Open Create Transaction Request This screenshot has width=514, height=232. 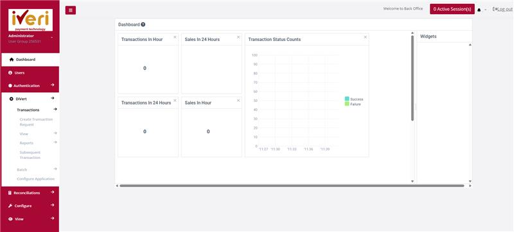(36, 122)
